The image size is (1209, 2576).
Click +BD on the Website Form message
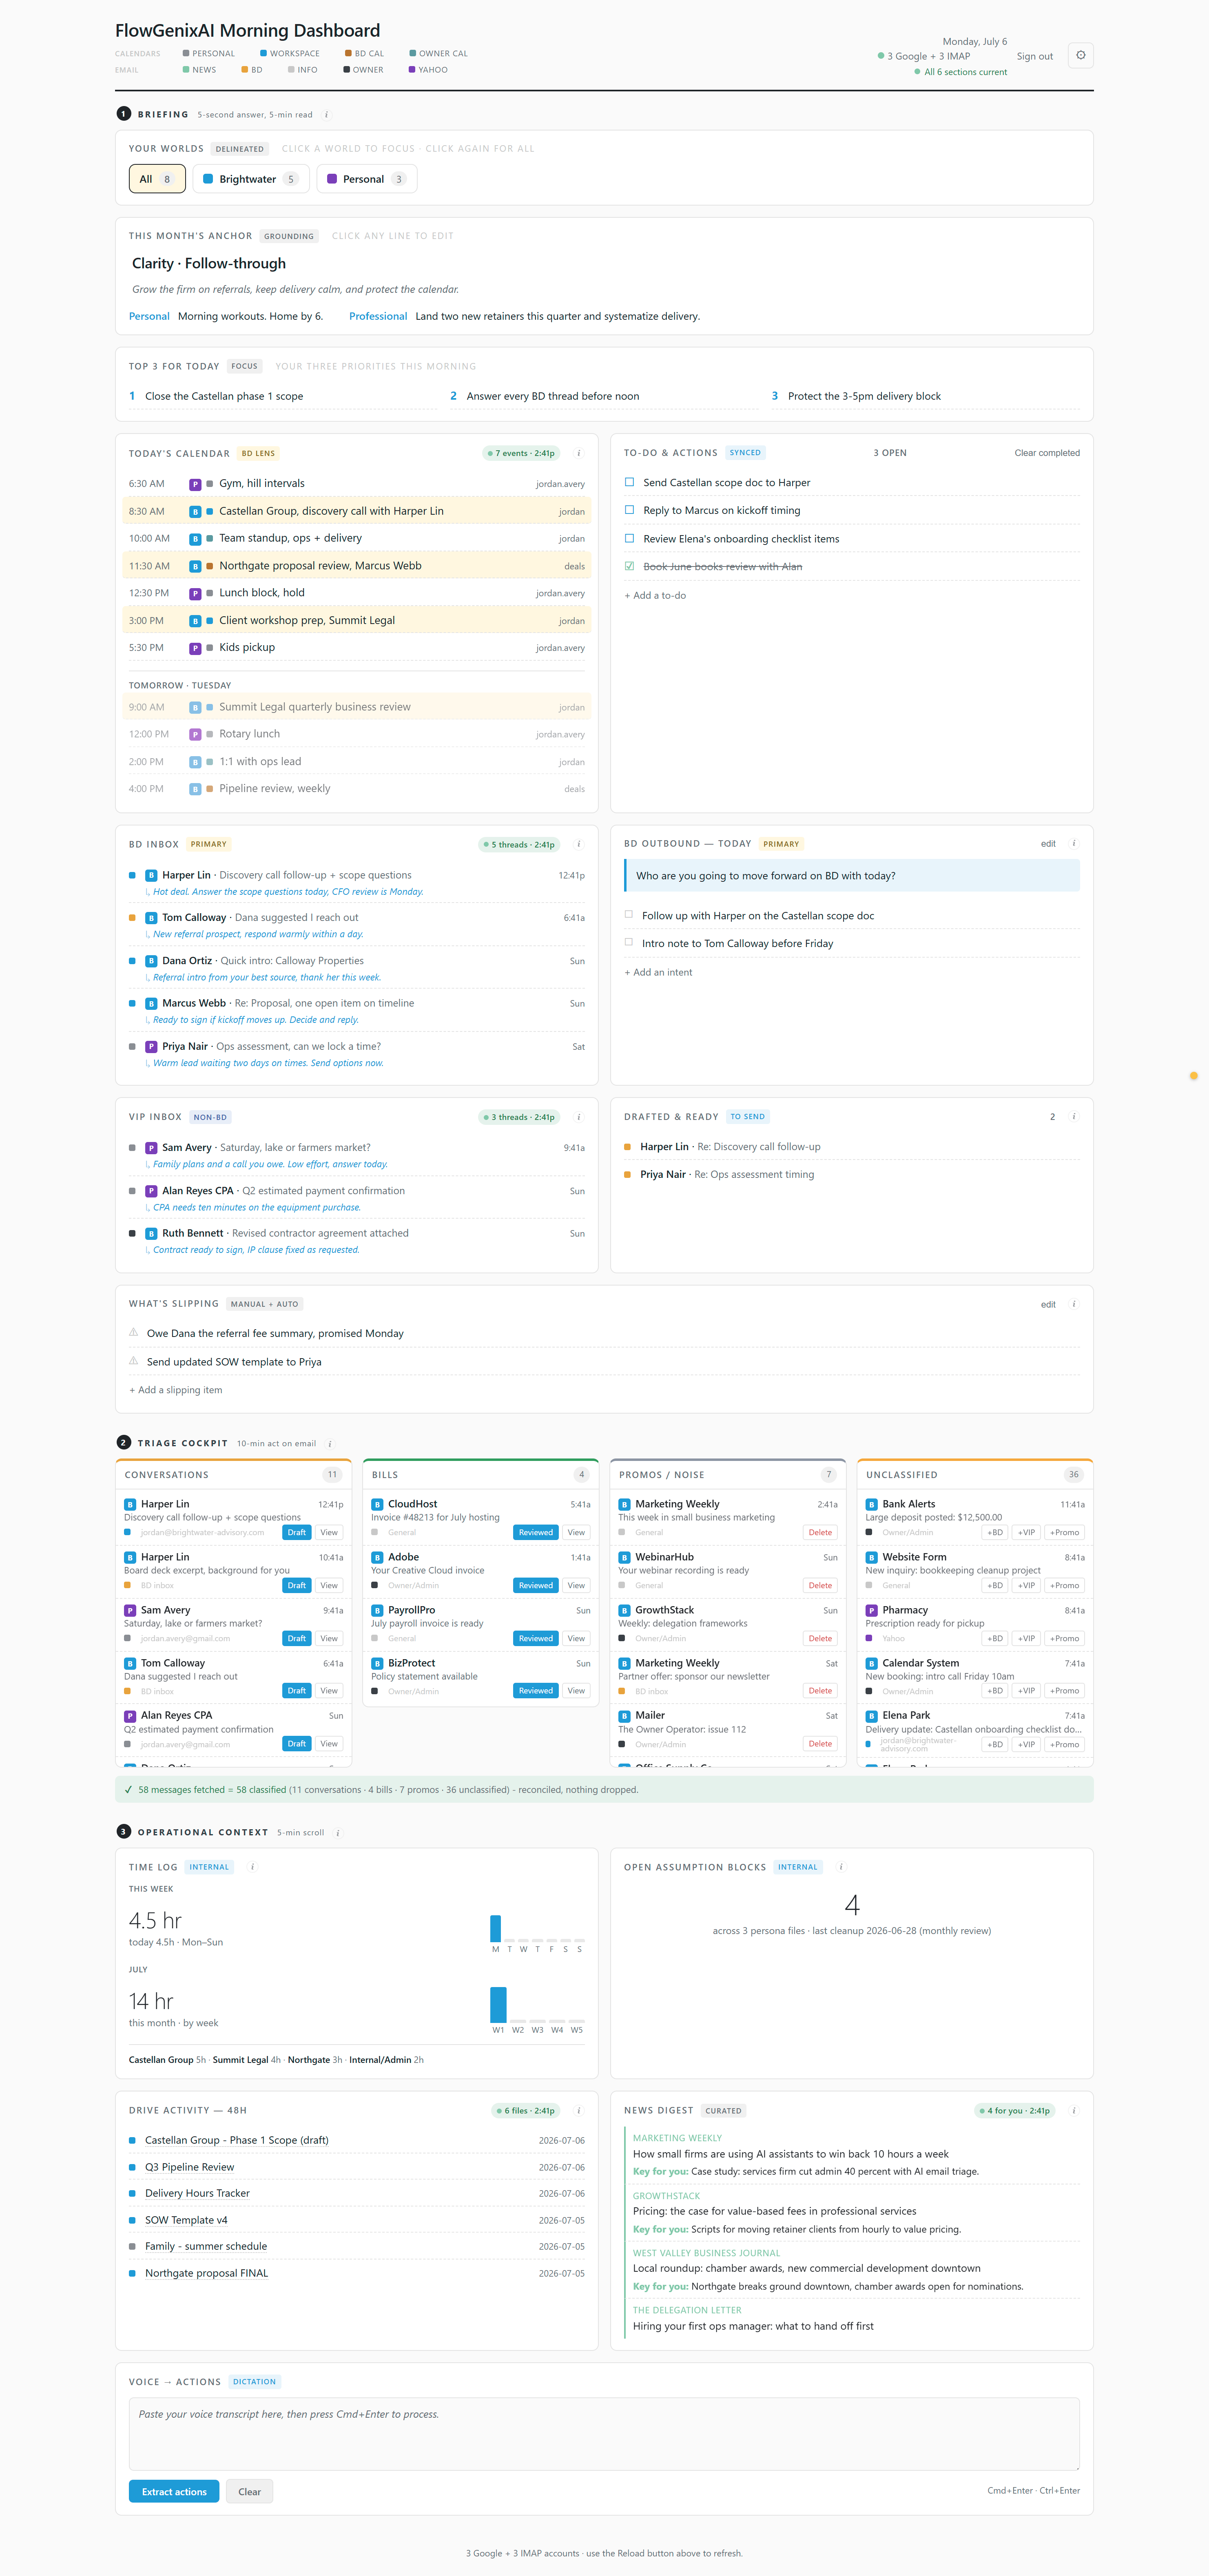(x=994, y=1585)
